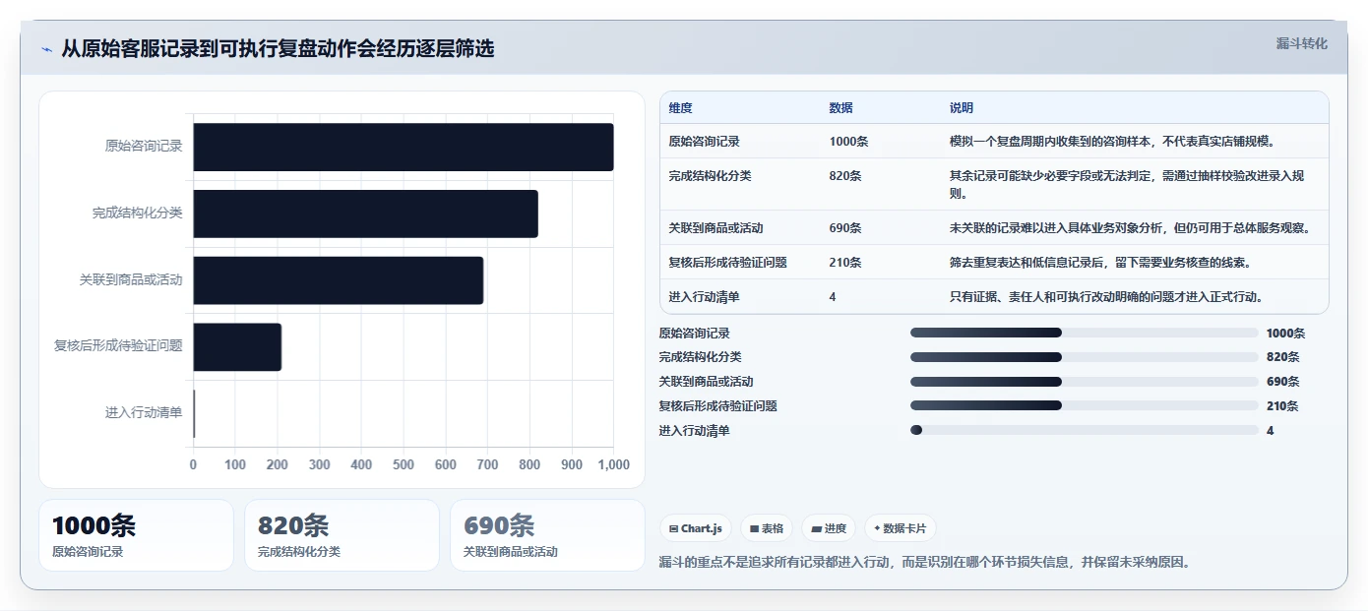Click the value 4 beside the last progress bar

[x=1271, y=431]
